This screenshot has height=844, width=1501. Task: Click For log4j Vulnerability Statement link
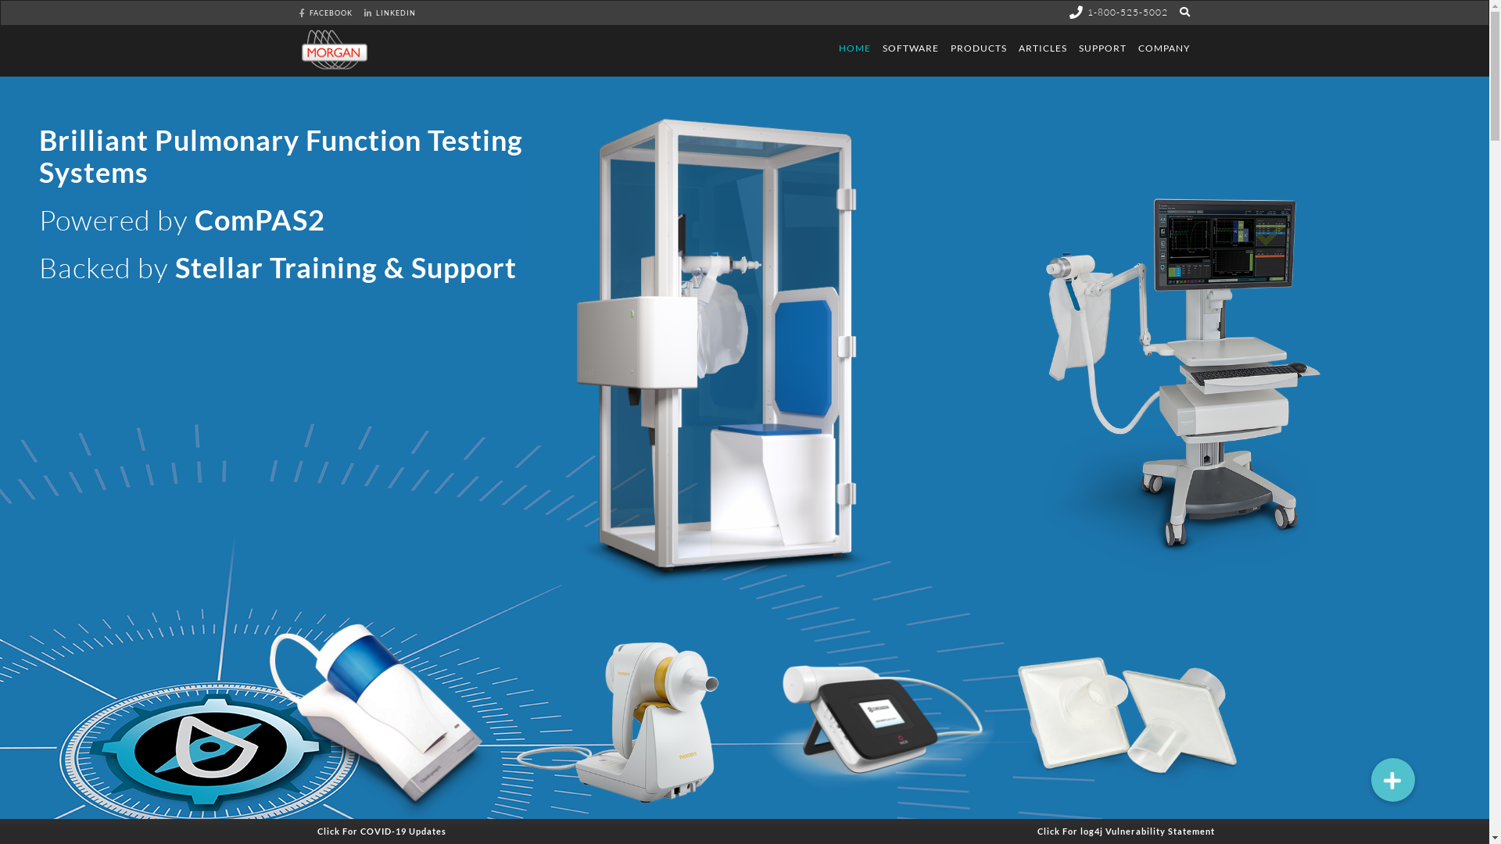[1126, 831]
